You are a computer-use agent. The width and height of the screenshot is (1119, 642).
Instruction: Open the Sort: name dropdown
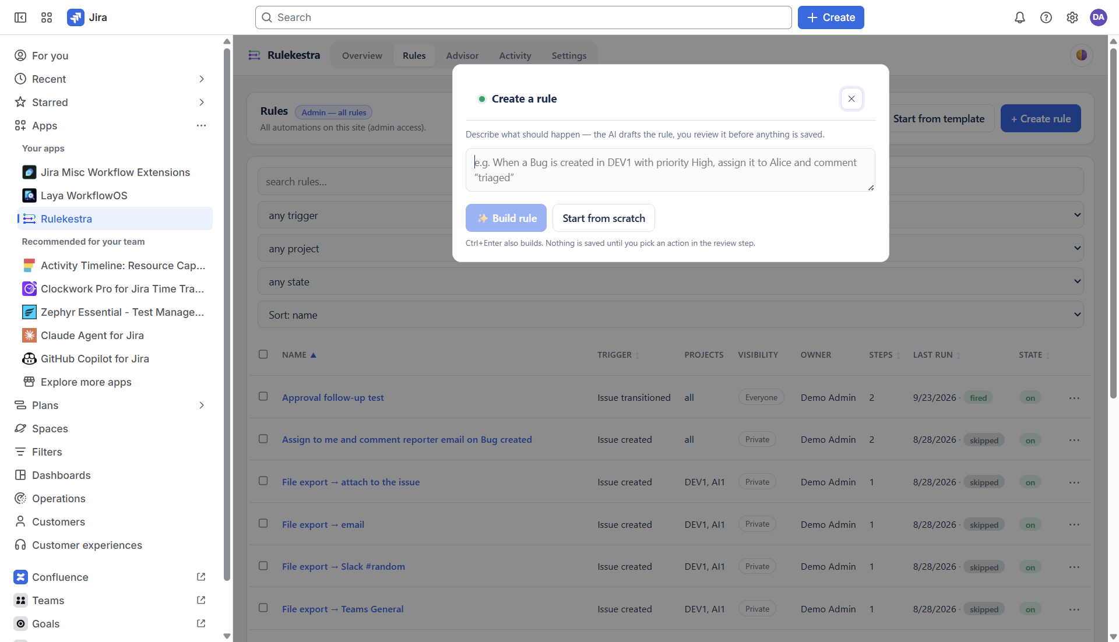[x=670, y=315]
